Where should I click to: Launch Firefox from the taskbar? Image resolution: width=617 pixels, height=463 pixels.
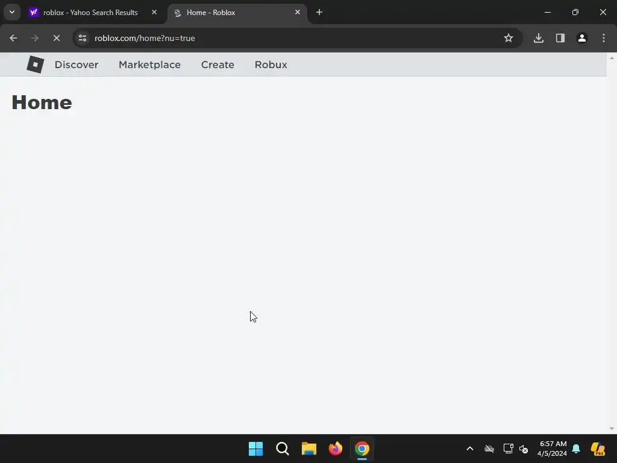pos(336,449)
